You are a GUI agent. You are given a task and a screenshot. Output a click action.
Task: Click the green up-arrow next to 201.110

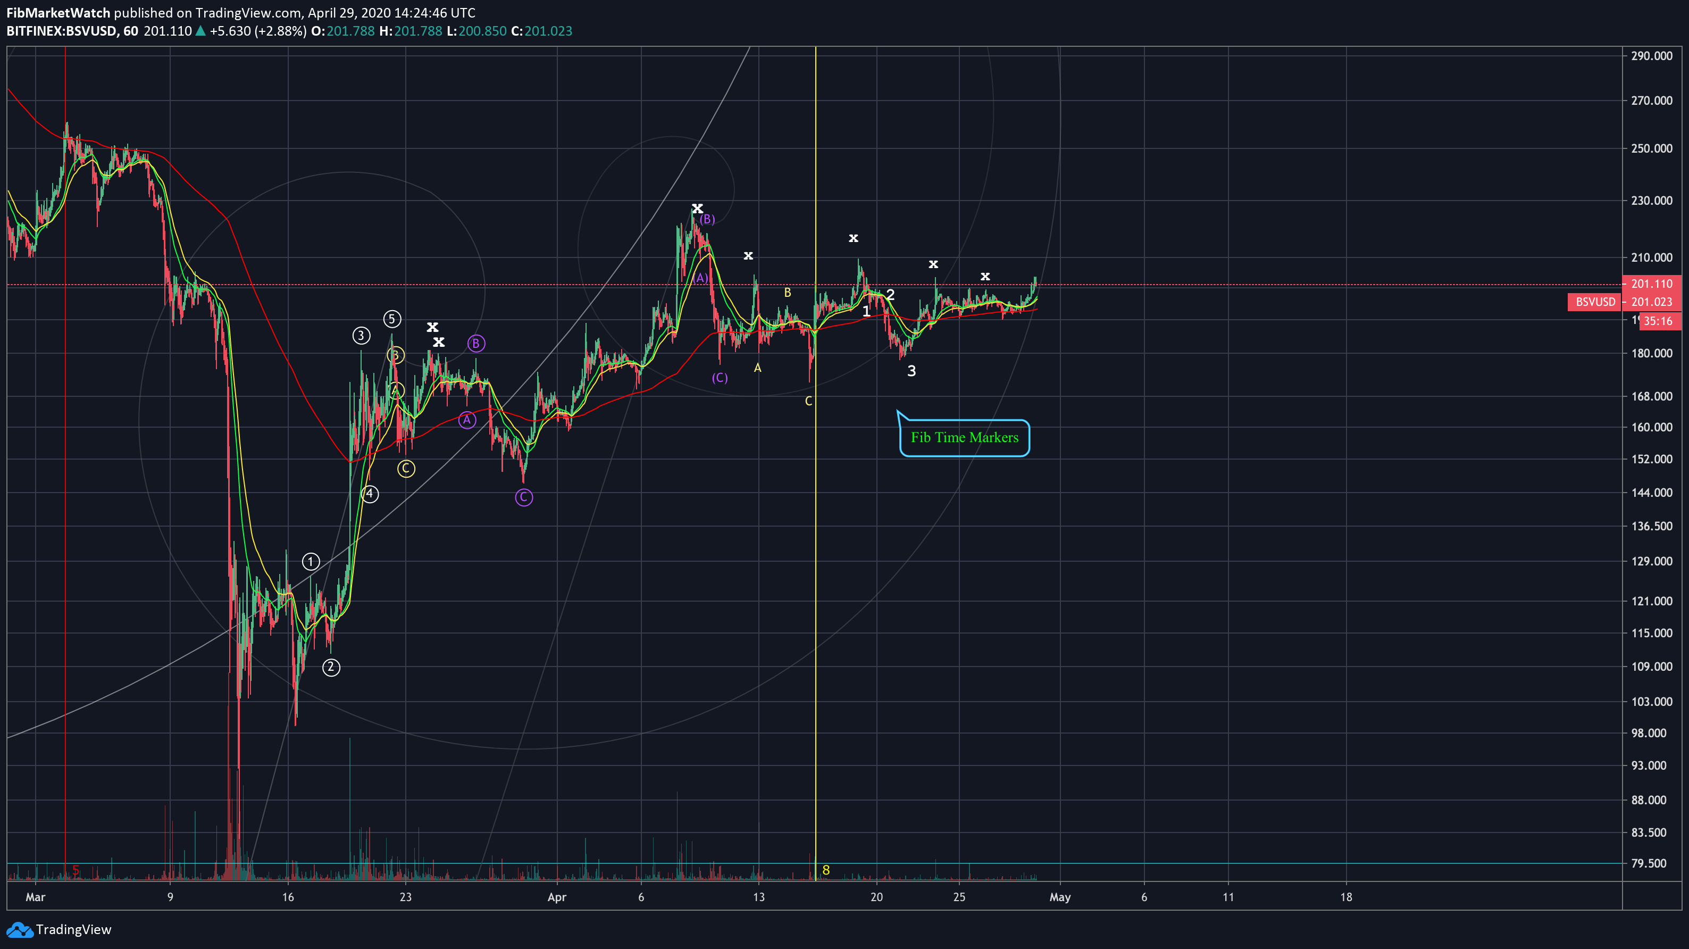(x=200, y=31)
